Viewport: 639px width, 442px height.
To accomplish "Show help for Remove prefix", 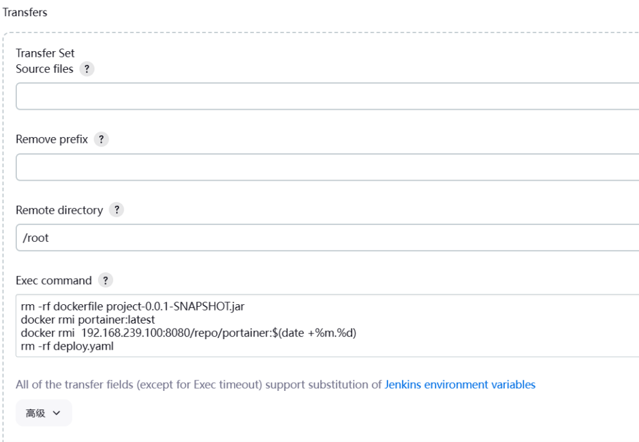I will 101,140.
